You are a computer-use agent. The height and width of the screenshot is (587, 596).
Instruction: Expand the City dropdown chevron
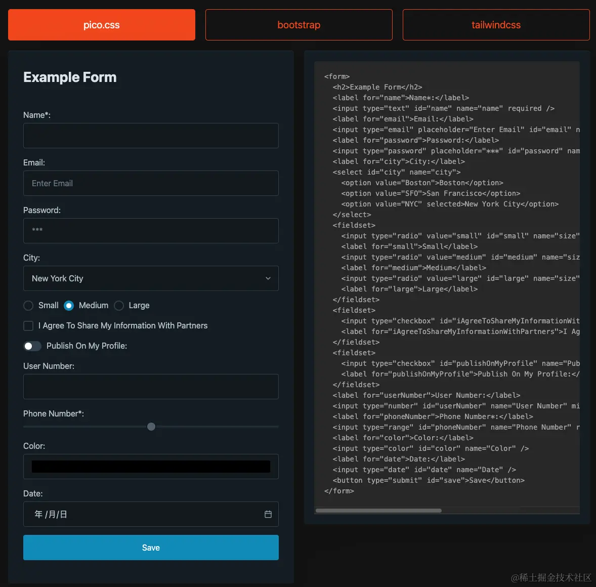coord(268,278)
